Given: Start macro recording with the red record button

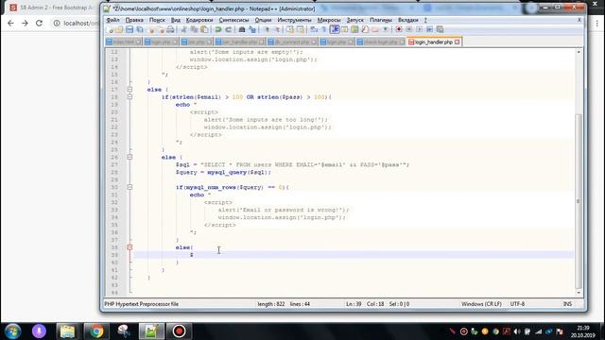Looking at the screenshot, I should coord(399,29).
